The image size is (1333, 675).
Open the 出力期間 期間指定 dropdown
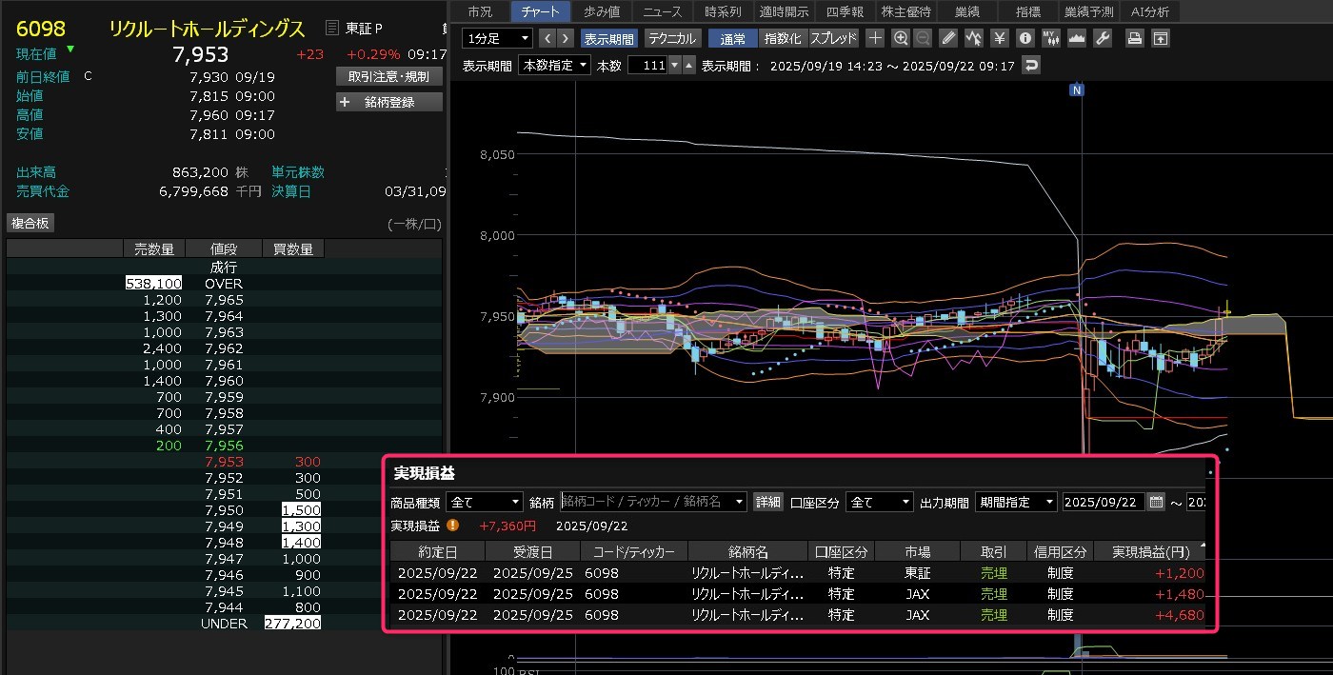pyautogui.click(x=1016, y=502)
